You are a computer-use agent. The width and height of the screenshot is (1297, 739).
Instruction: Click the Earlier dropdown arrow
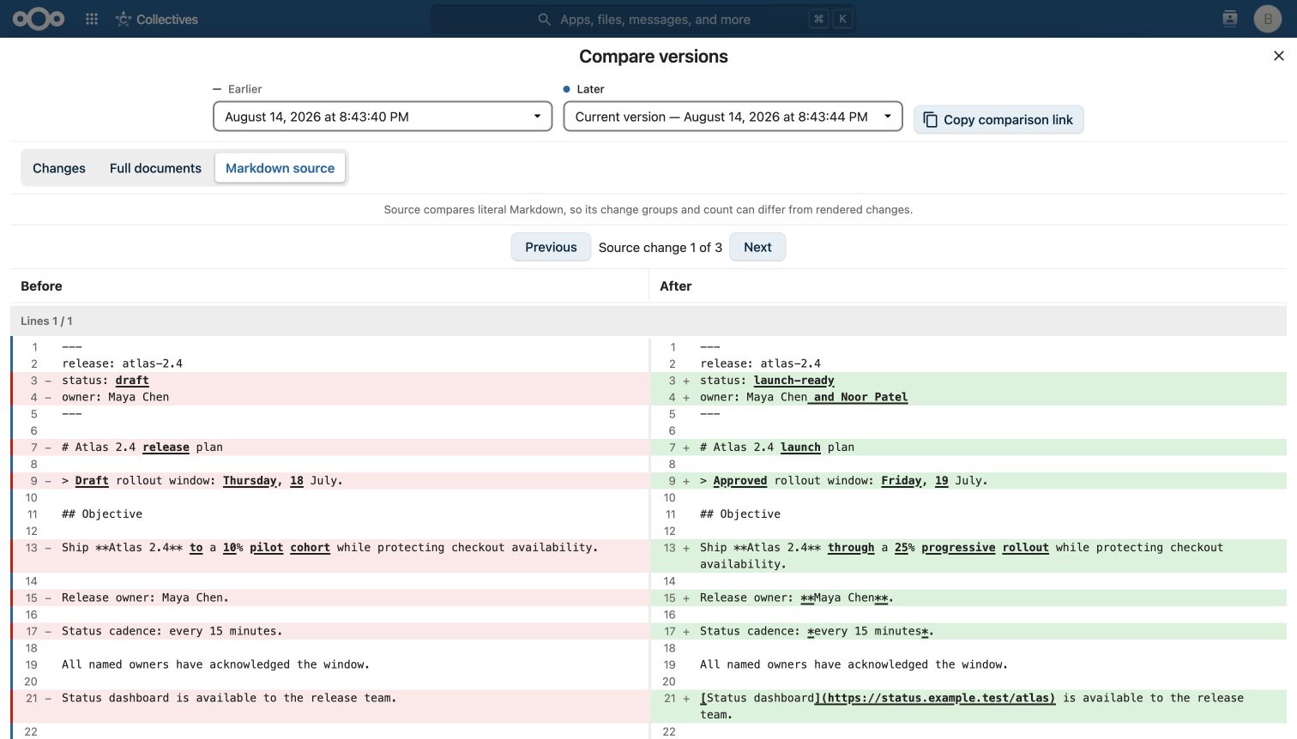point(537,117)
